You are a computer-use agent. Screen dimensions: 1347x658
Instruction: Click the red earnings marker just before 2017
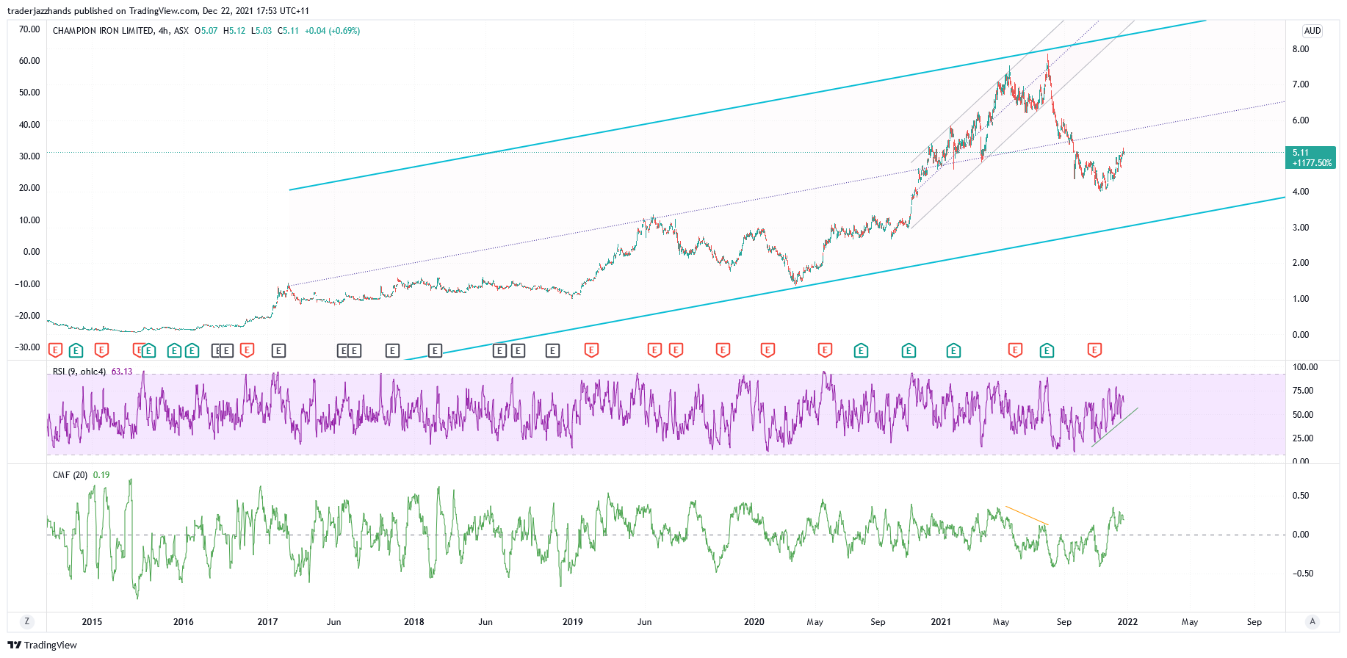[248, 350]
